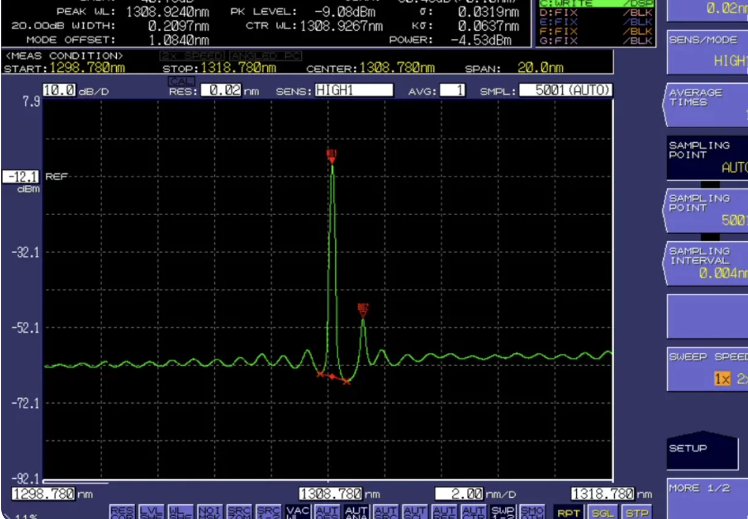Select trace E:FIX /BLK row

pos(596,21)
